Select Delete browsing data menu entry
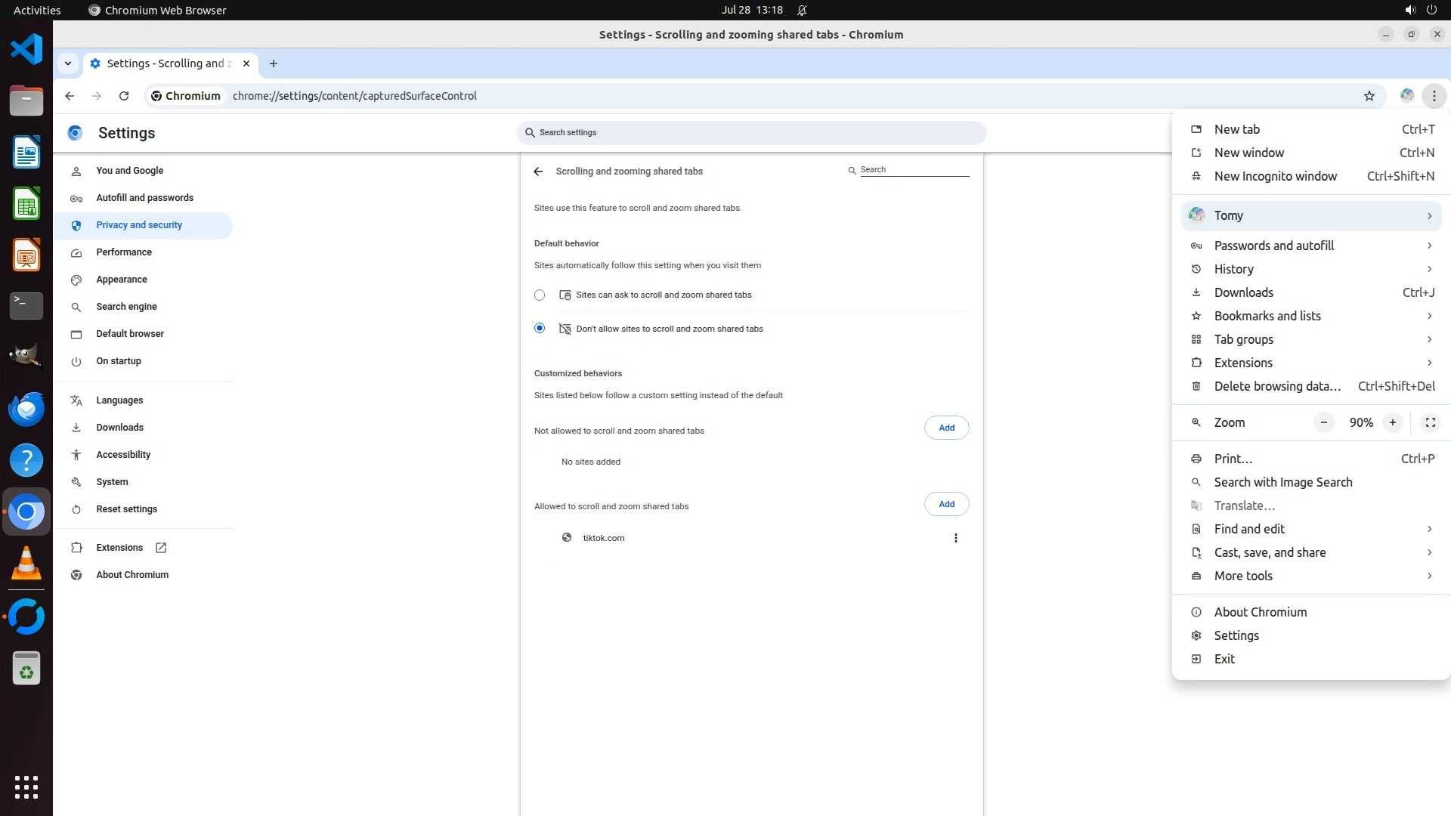1451x816 pixels. click(1276, 386)
